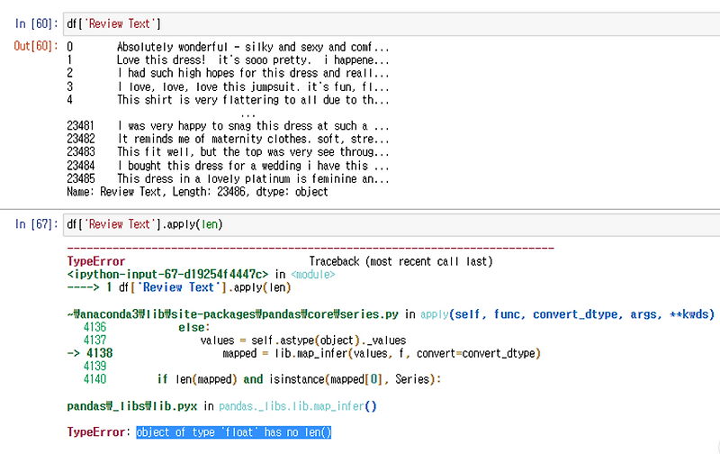This screenshot has width=720, height=454.
Task: Click output row 23485 'This dress in a lovely platinum'
Action: coord(228,178)
